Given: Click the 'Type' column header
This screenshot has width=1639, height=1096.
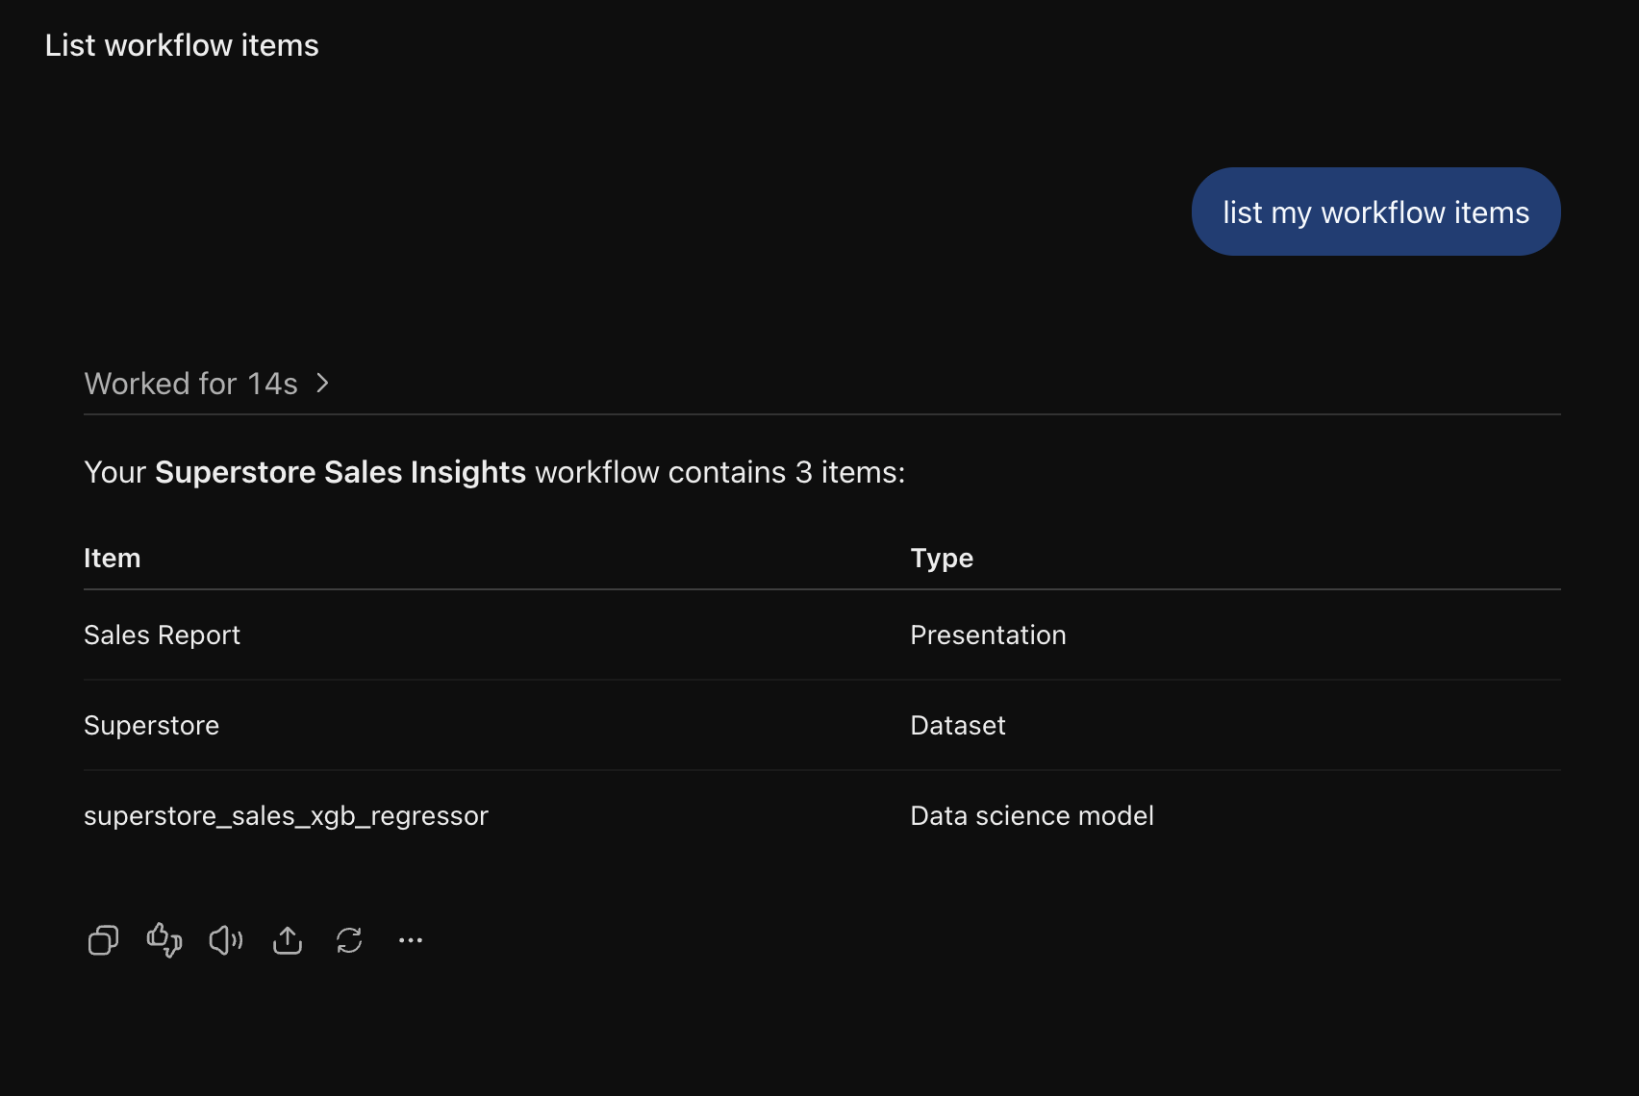Looking at the screenshot, I should (x=942, y=559).
